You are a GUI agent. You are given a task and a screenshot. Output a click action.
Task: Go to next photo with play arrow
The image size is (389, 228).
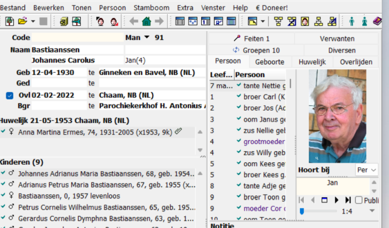336,200
